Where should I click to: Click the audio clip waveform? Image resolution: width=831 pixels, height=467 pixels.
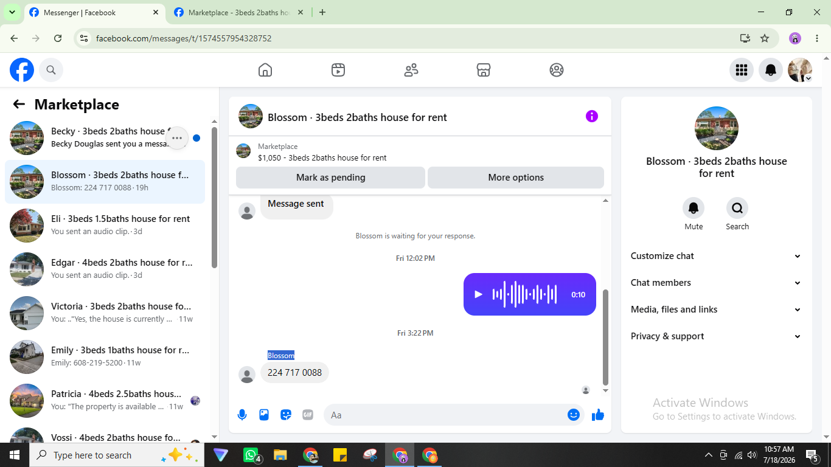(524, 294)
